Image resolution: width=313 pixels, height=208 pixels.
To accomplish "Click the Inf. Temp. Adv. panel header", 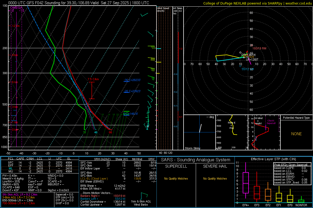I will 178,11.
